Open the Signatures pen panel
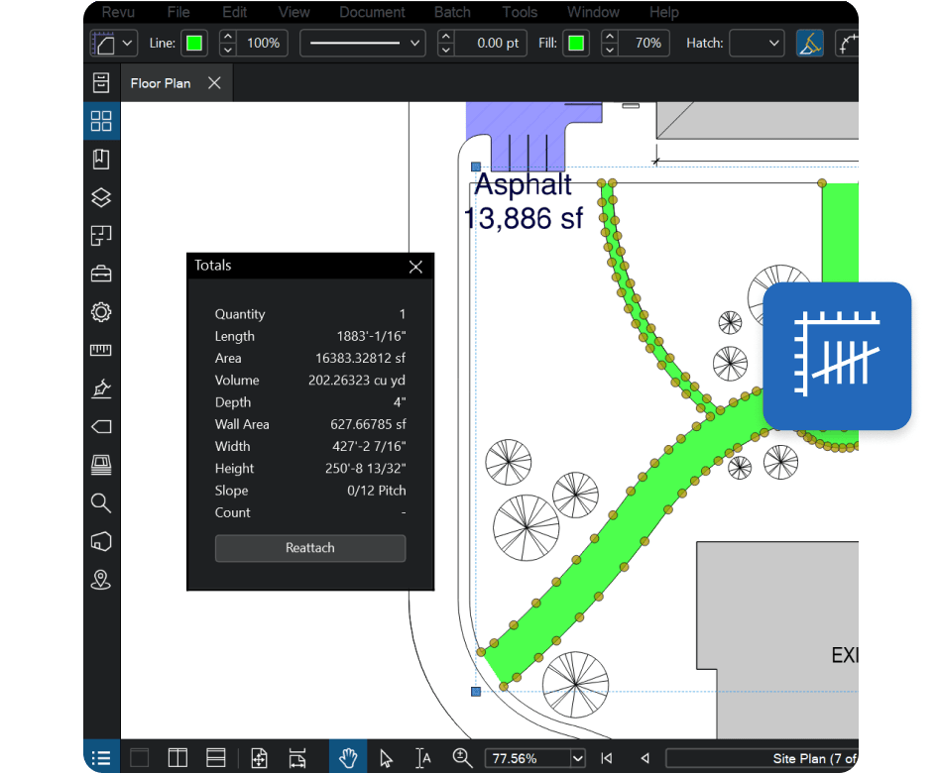939x774 pixels. (x=101, y=388)
